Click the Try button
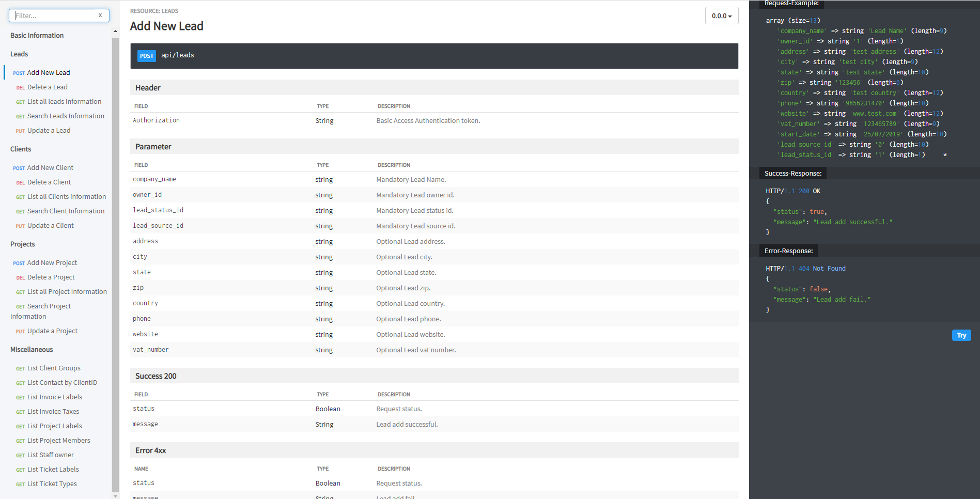 pyautogui.click(x=961, y=335)
